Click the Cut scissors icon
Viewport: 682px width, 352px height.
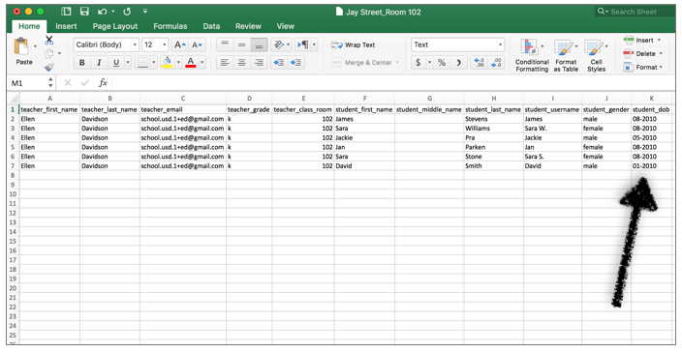click(49, 41)
